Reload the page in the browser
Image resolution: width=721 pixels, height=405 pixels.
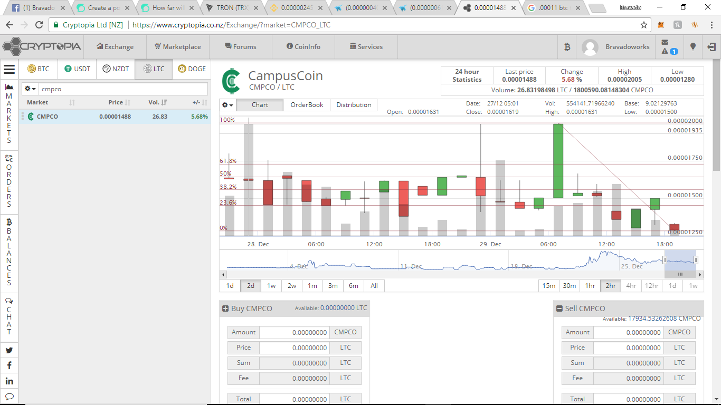pos(39,25)
